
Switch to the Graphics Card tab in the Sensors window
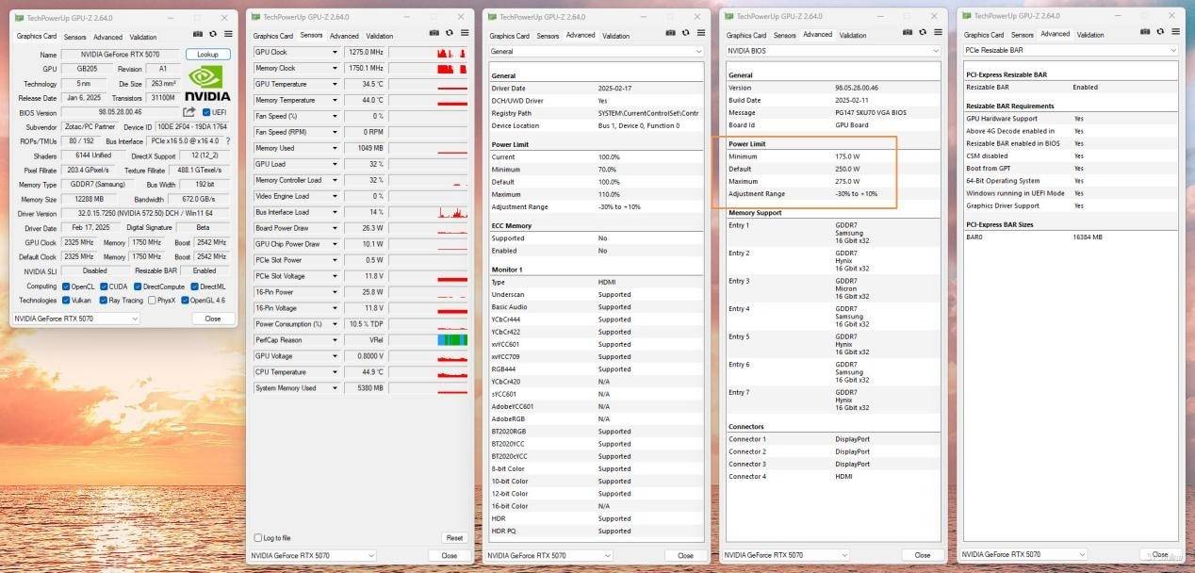[x=273, y=36]
